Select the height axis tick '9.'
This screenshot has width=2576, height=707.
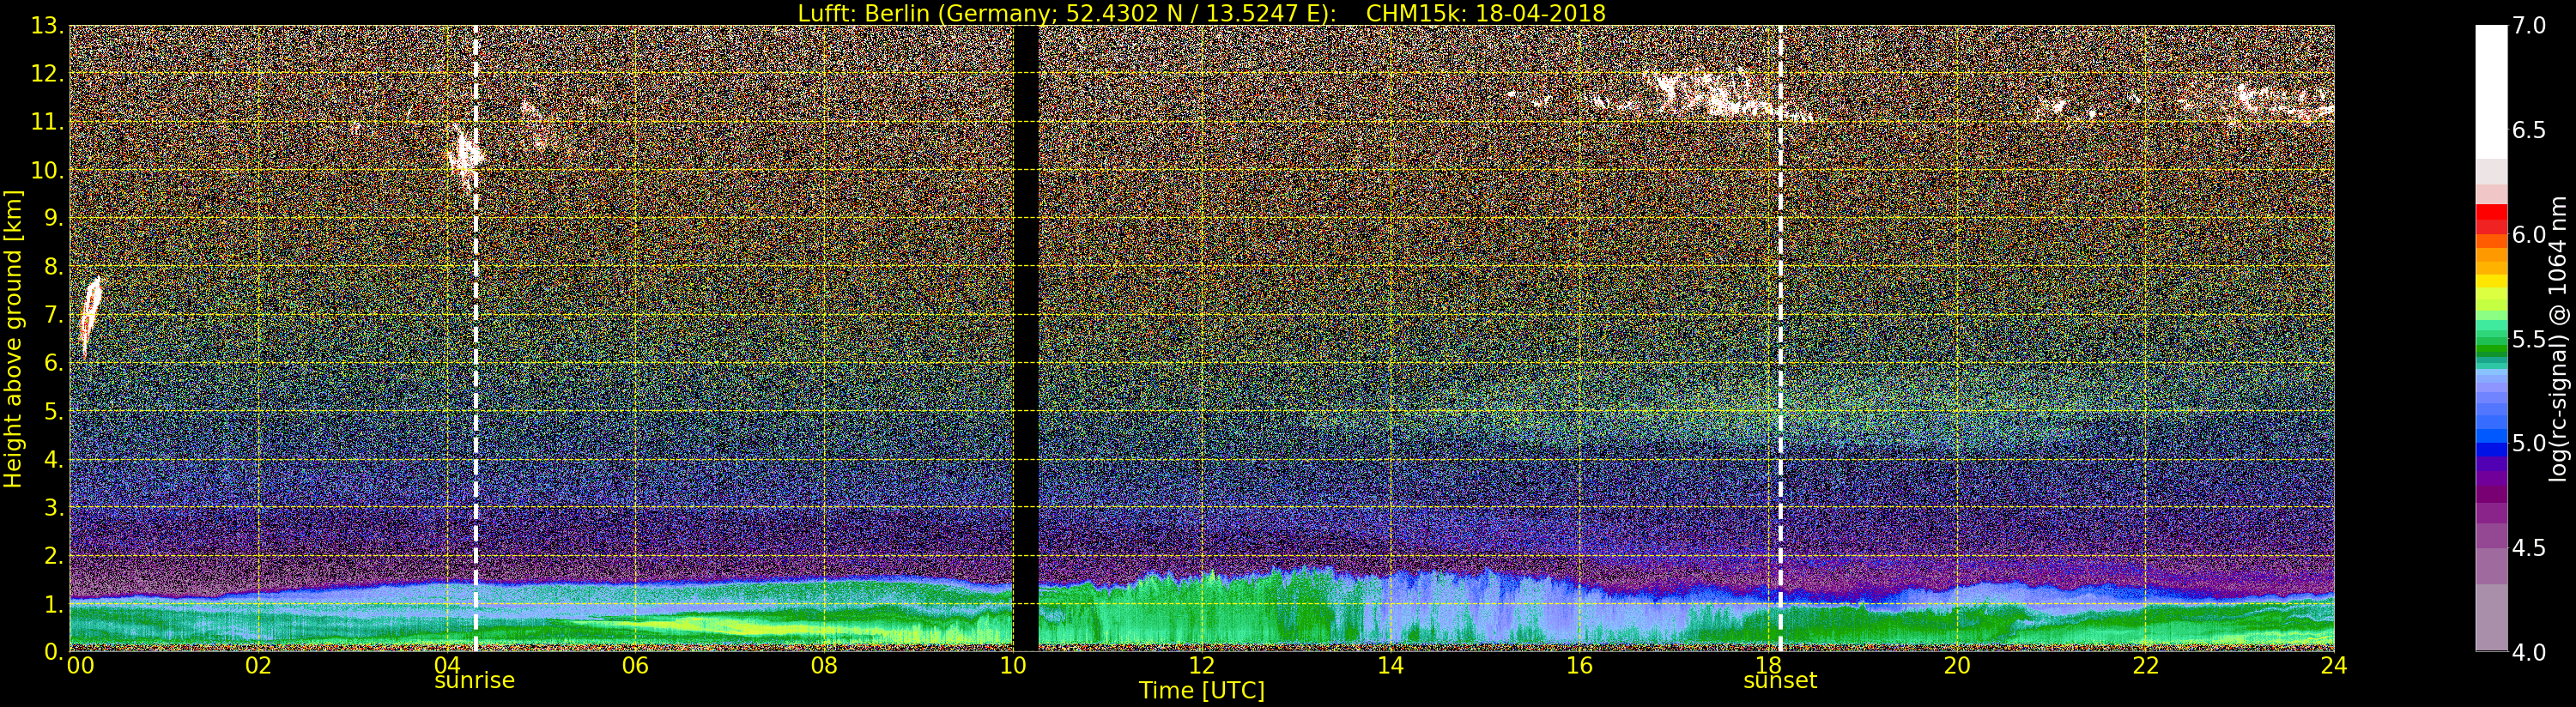pyautogui.click(x=55, y=219)
